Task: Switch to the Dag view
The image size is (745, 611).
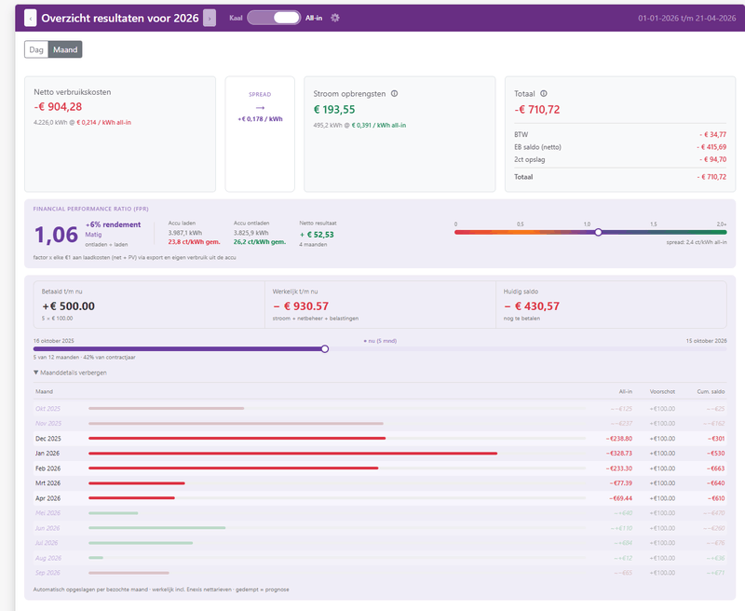Action: 36,49
